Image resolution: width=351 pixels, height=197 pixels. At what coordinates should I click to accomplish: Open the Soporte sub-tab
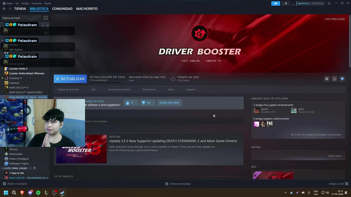(x=191, y=89)
